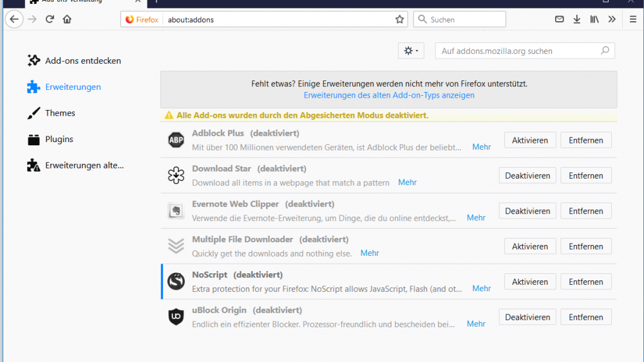Bookmark this page with the star icon
This screenshot has height=362, width=644.
[x=399, y=19]
